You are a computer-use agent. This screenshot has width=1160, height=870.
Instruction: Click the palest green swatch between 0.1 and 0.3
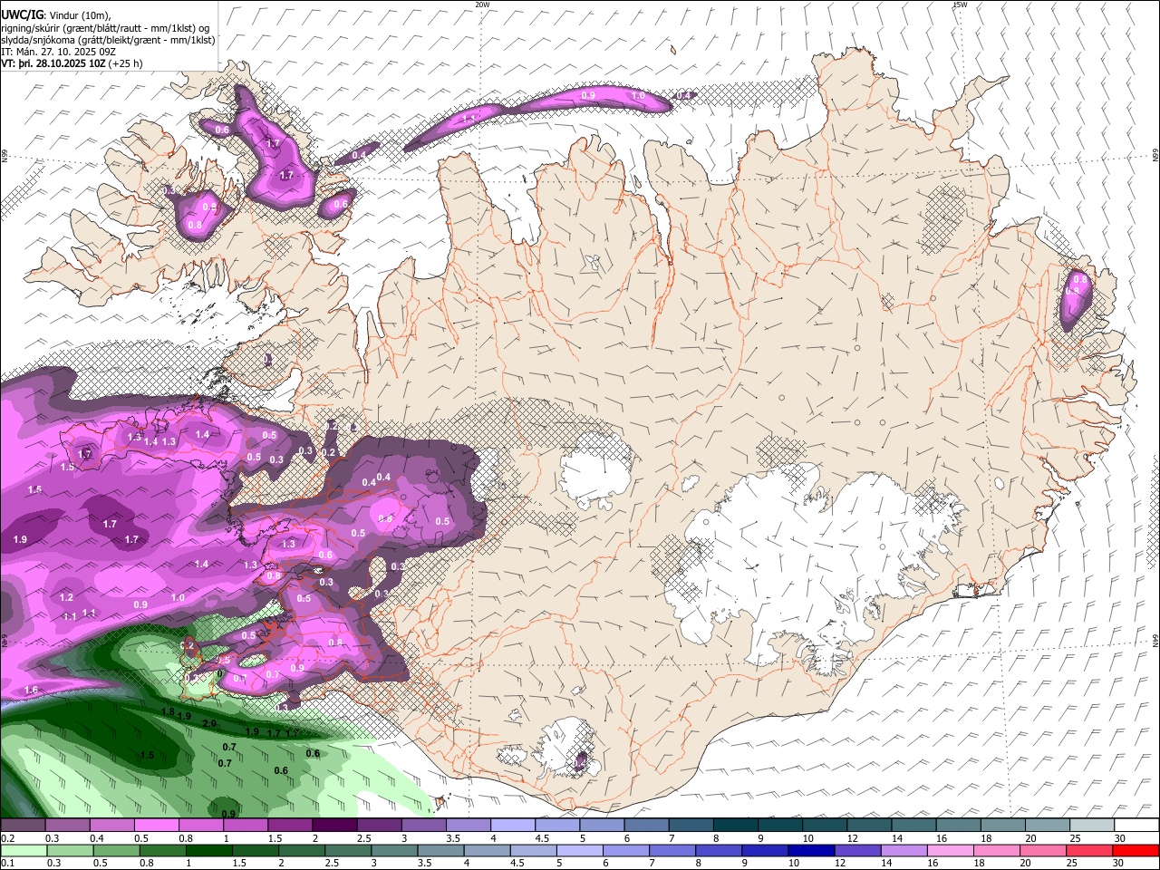pyautogui.click(x=23, y=850)
